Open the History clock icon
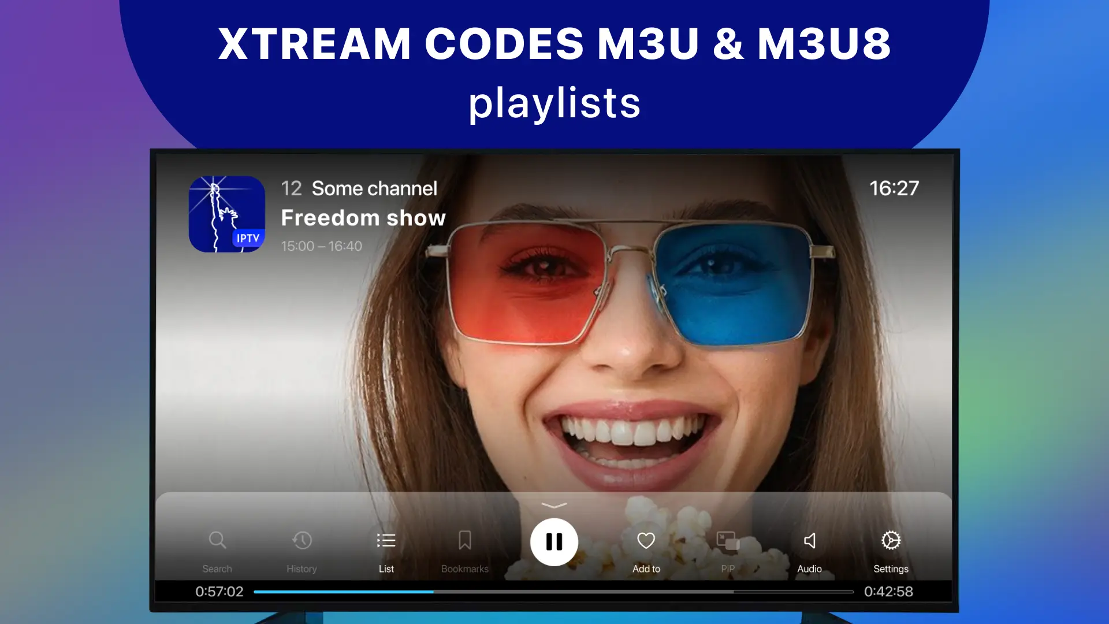The image size is (1109, 624). (302, 540)
